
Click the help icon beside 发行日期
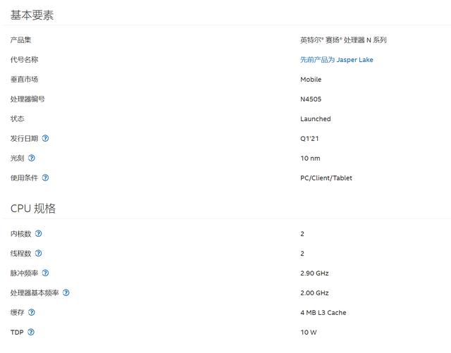point(46,139)
